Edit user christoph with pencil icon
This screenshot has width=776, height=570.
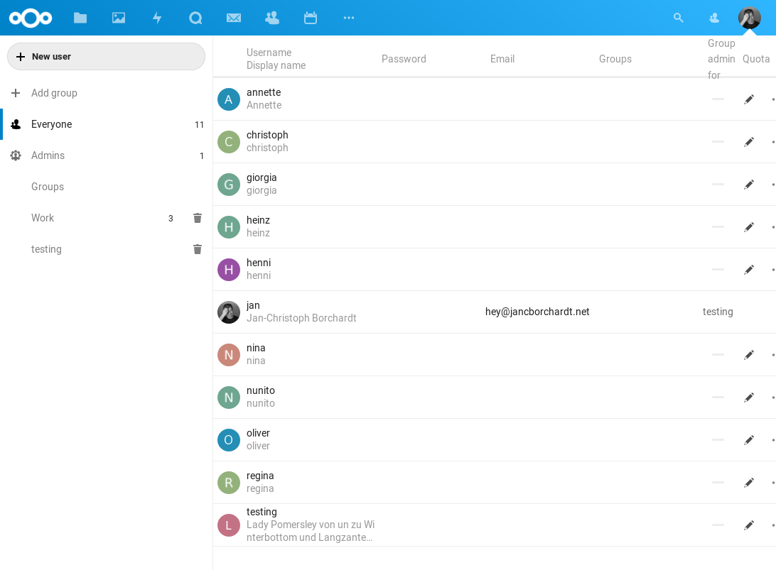click(x=749, y=142)
